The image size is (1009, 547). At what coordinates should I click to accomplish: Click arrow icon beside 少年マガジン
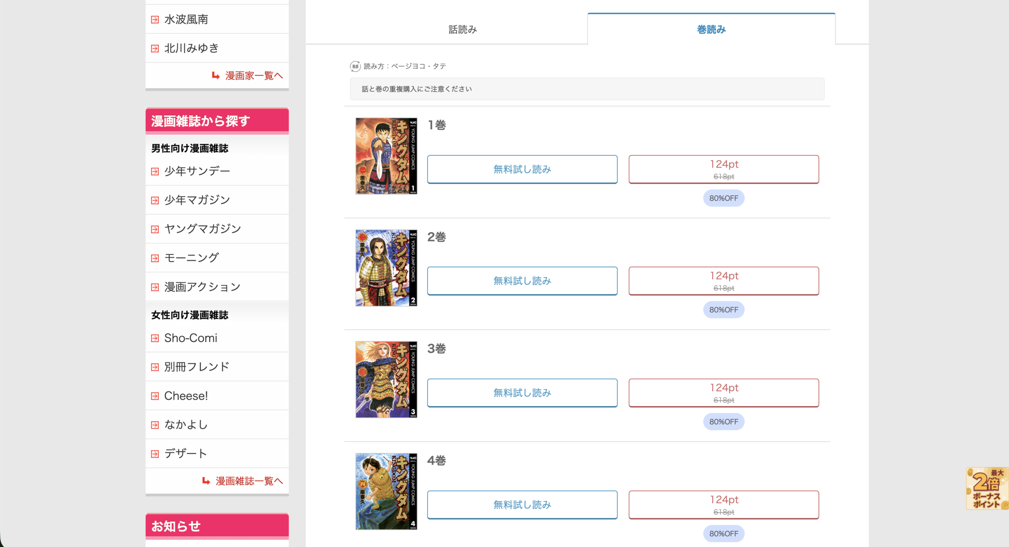(x=155, y=200)
